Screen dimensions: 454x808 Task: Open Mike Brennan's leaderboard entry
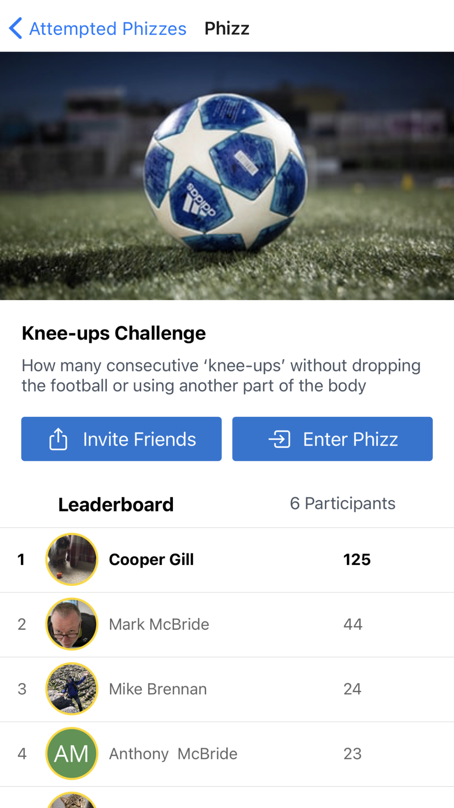coord(158,689)
